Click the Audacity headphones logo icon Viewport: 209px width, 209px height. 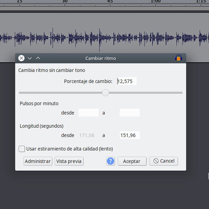(179, 58)
